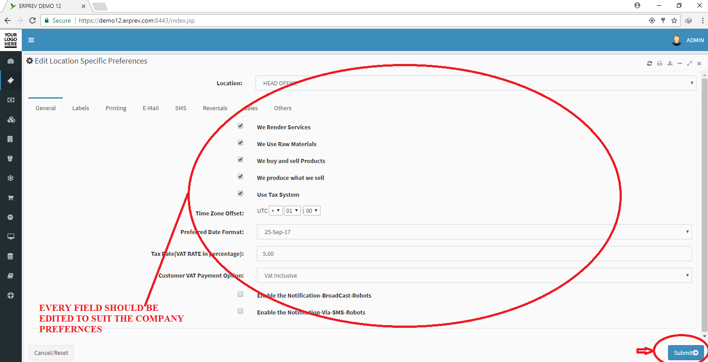Close the Edit Location Preferences panel
708x362 pixels.
click(699, 64)
